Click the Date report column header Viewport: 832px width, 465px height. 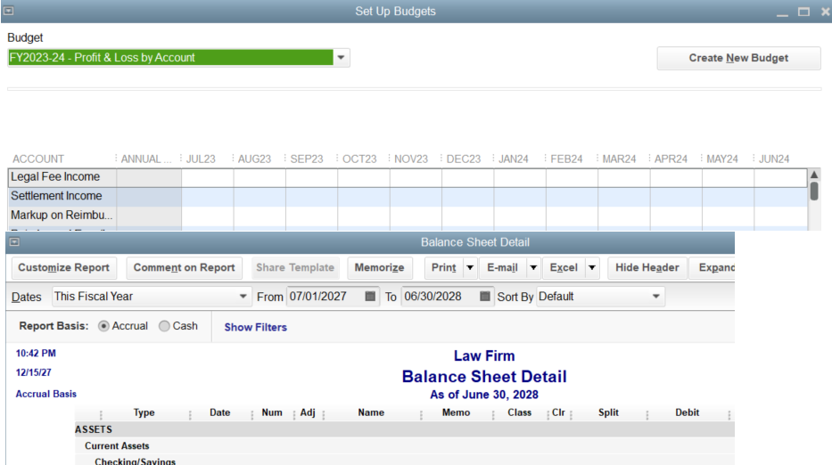tap(219, 412)
